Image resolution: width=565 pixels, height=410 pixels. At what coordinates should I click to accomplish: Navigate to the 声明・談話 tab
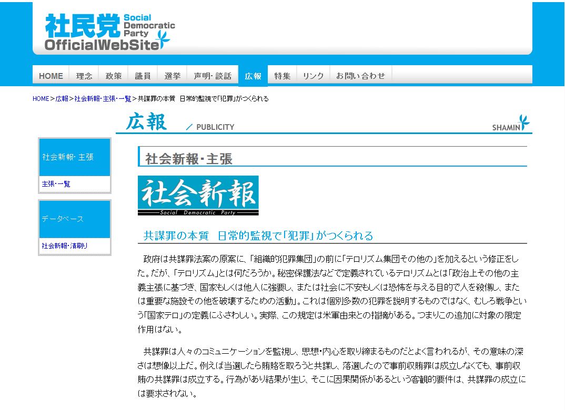coord(213,76)
